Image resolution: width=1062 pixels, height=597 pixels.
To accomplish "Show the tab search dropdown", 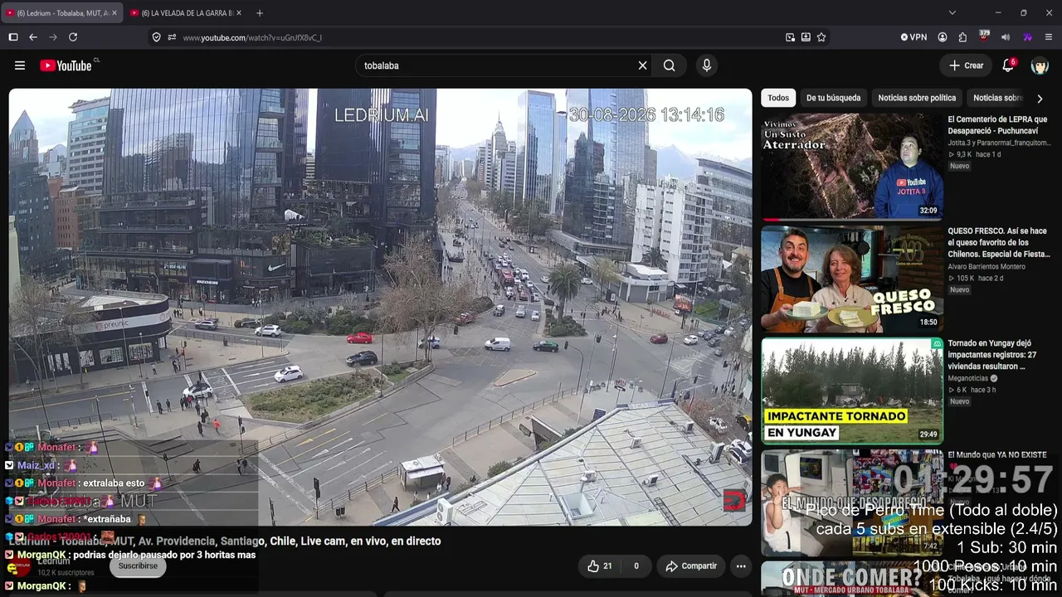I will (x=952, y=13).
